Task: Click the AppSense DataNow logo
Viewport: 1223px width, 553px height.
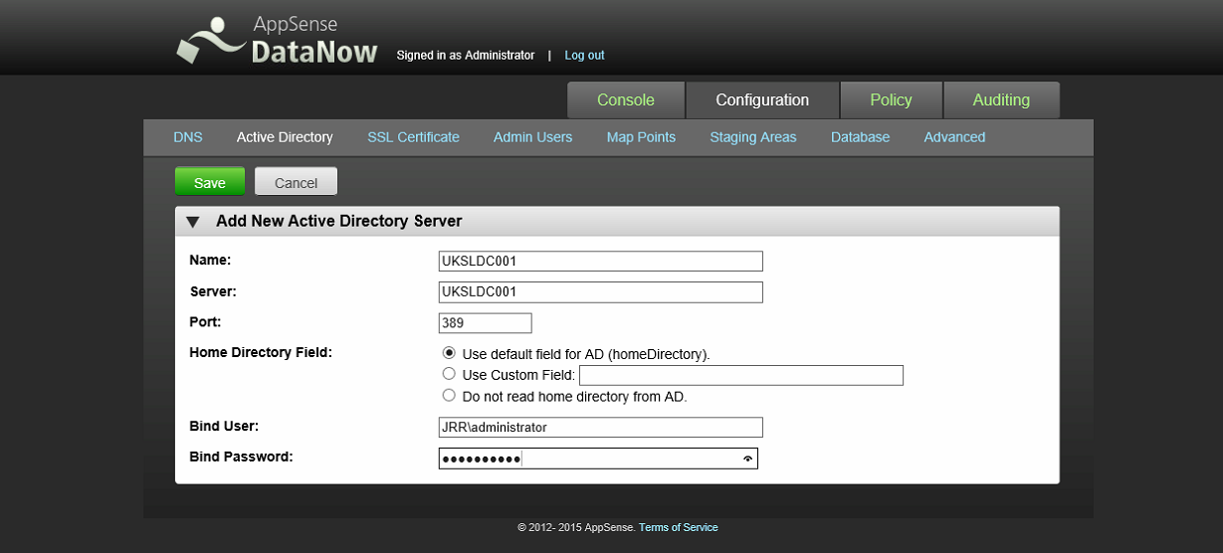Action: 278,39
